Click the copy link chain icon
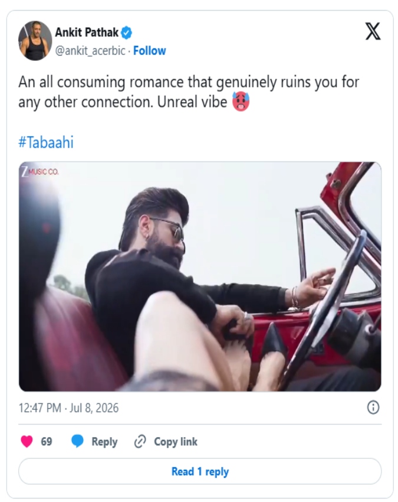 tap(140, 442)
